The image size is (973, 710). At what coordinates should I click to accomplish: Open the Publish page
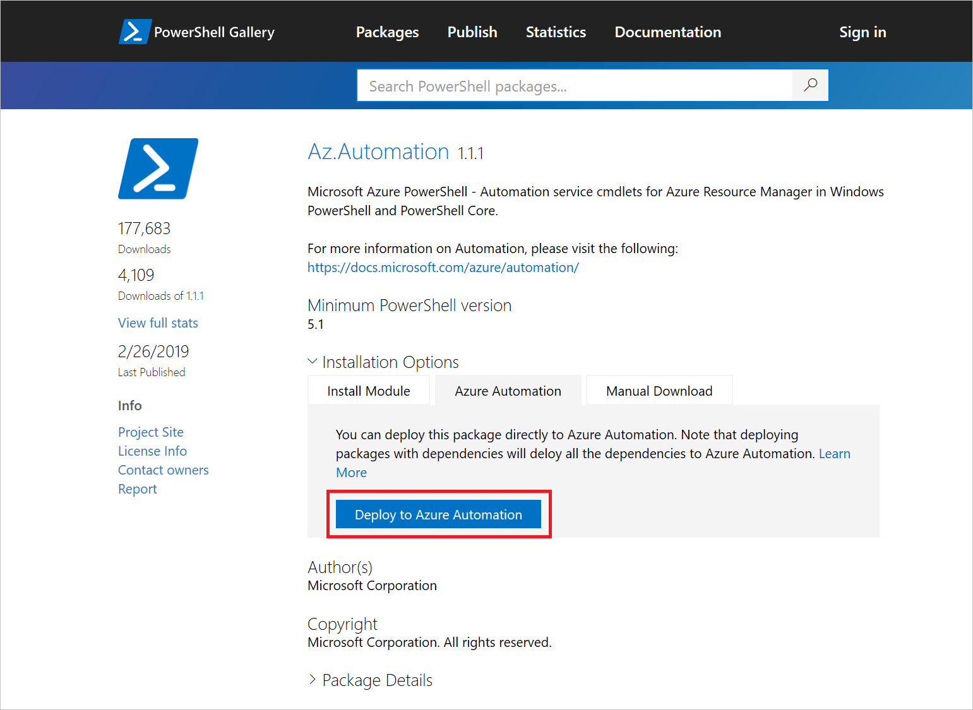coord(472,32)
